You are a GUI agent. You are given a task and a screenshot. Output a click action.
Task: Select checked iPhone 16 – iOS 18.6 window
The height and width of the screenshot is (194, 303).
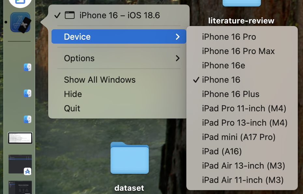pos(119,15)
